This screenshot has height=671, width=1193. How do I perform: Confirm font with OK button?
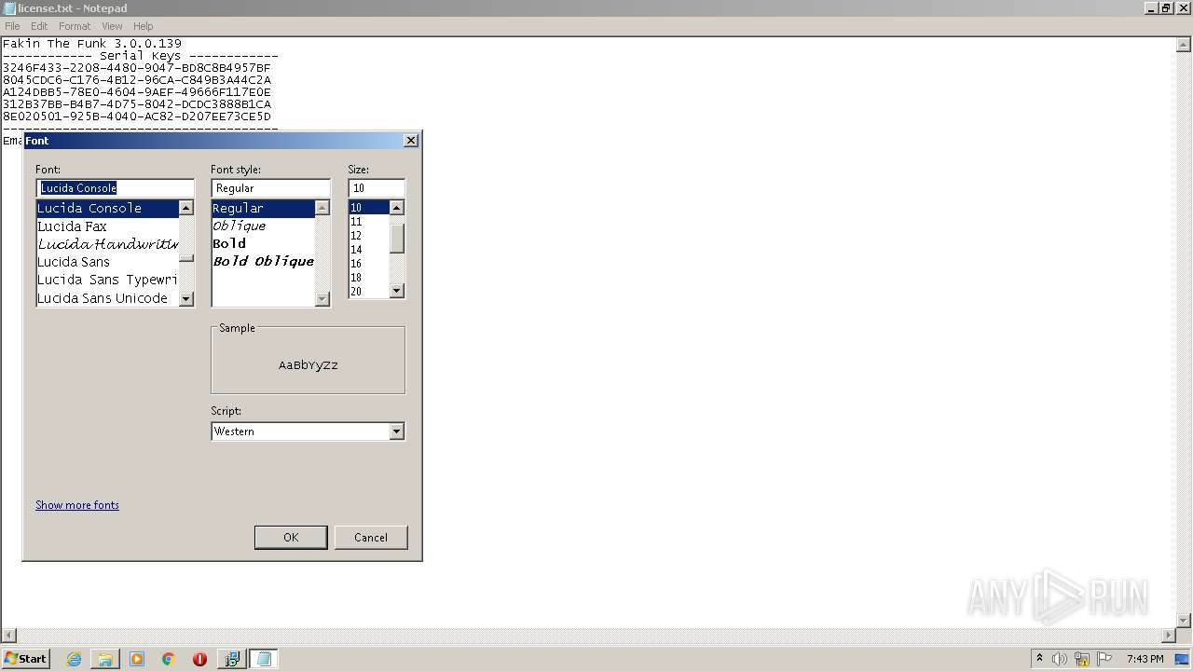291,537
